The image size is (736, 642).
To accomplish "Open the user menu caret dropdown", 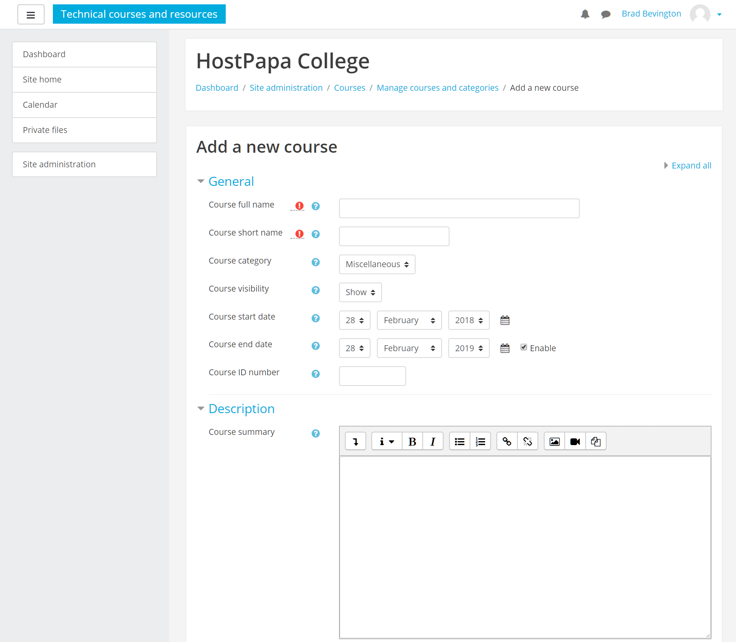I will tap(719, 15).
